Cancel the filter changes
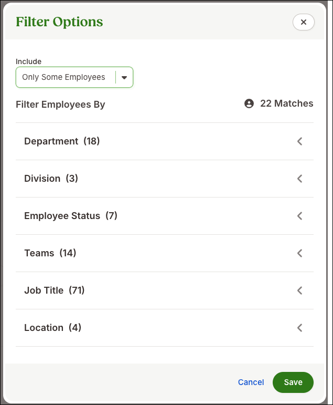The width and height of the screenshot is (333, 405). 251,382
